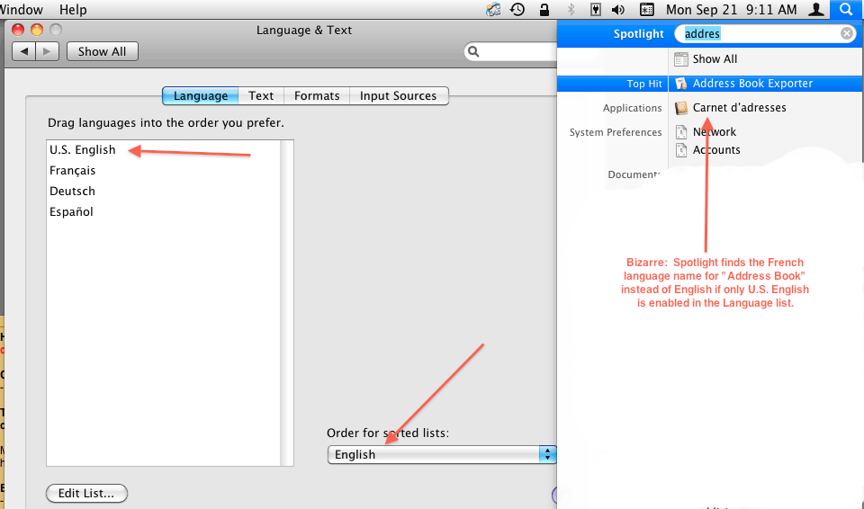Click the Edit List... button
This screenshot has height=509, width=864.
[x=86, y=493]
